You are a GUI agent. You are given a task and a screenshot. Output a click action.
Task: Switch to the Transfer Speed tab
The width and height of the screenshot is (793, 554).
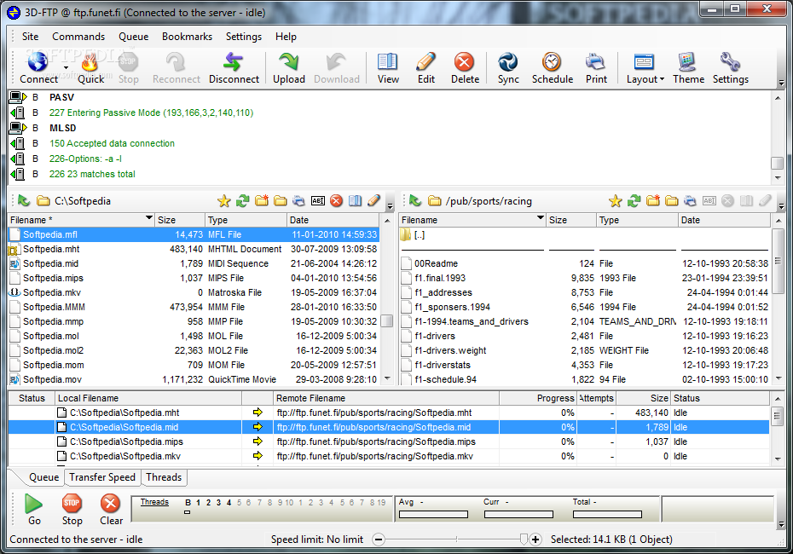[x=102, y=477]
